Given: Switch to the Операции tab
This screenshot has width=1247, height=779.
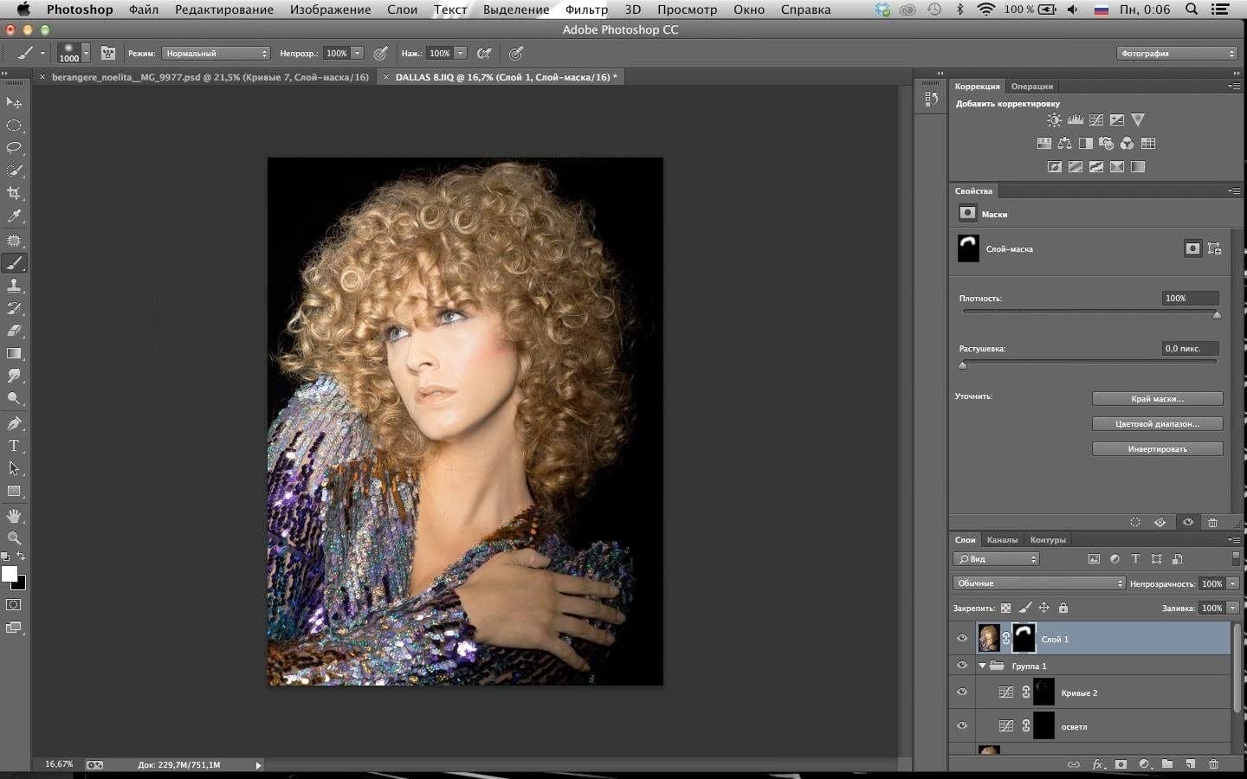Looking at the screenshot, I should point(1032,87).
